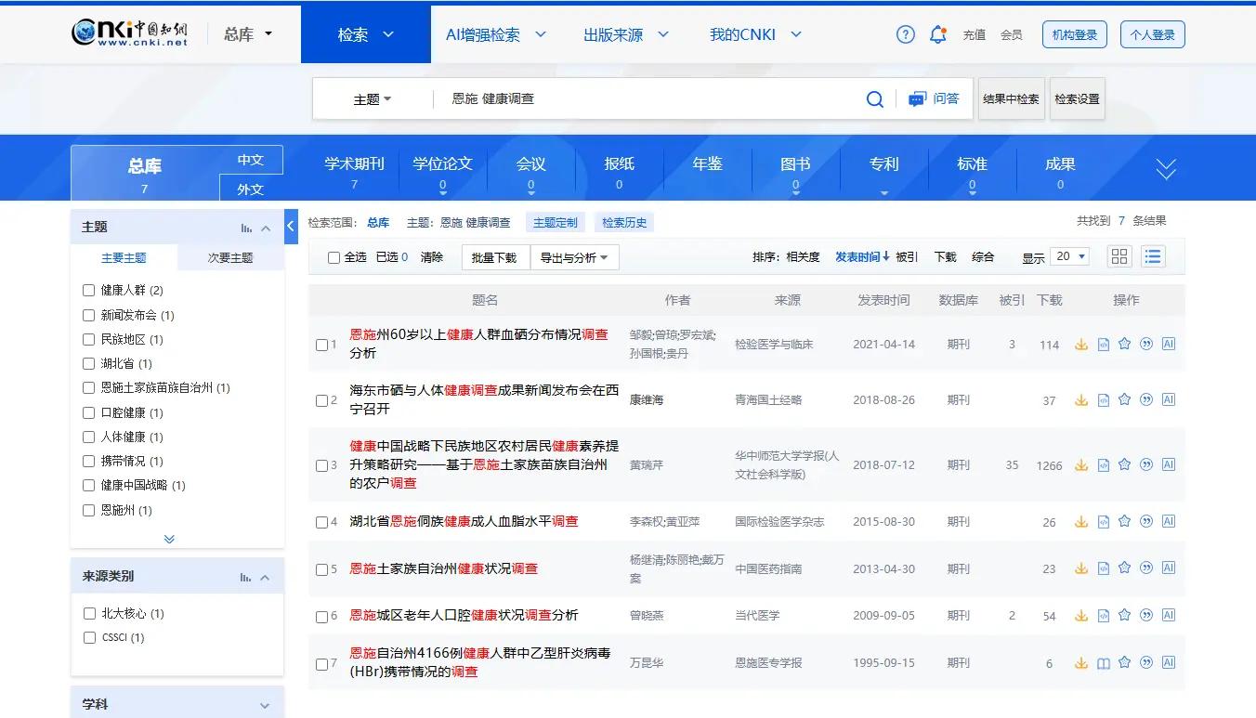This screenshot has width=1256, height=718.
Task: Star the second search result as favorite
Action: coord(1125,399)
